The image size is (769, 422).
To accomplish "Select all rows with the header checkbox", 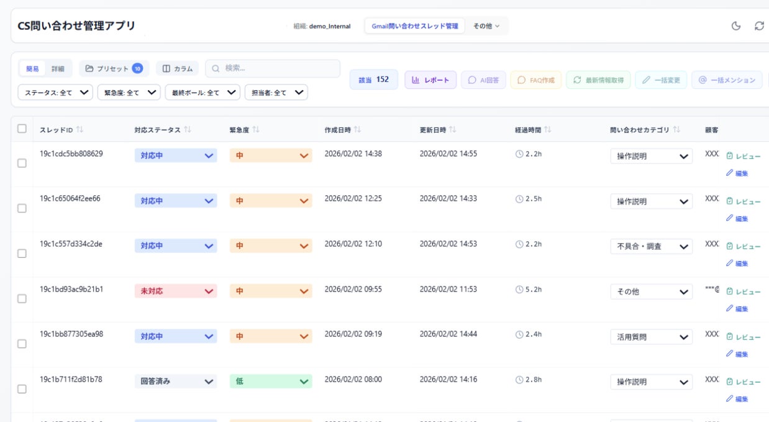I will pos(22,129).
